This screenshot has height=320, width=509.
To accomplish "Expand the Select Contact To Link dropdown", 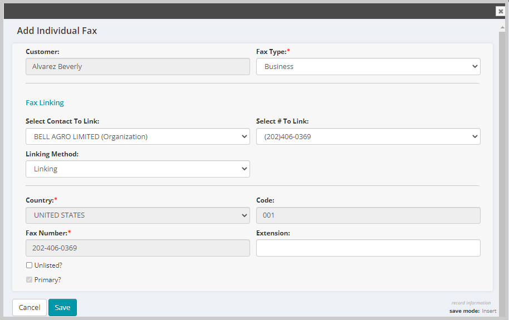I will 138,137.
